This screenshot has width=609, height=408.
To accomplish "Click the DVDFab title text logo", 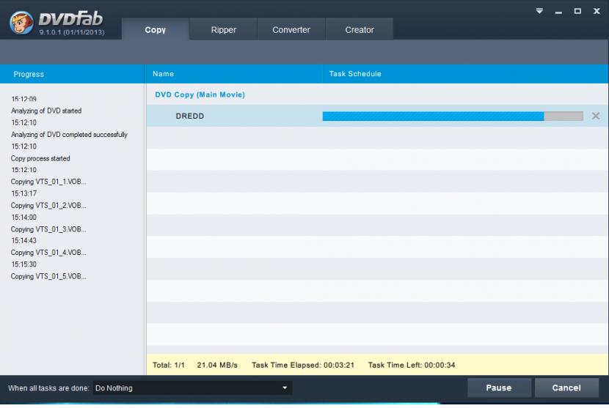I will pyautogui.click(x=70, y=18).
